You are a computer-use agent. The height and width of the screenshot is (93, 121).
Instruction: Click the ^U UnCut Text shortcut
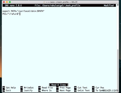pos(82,90)
